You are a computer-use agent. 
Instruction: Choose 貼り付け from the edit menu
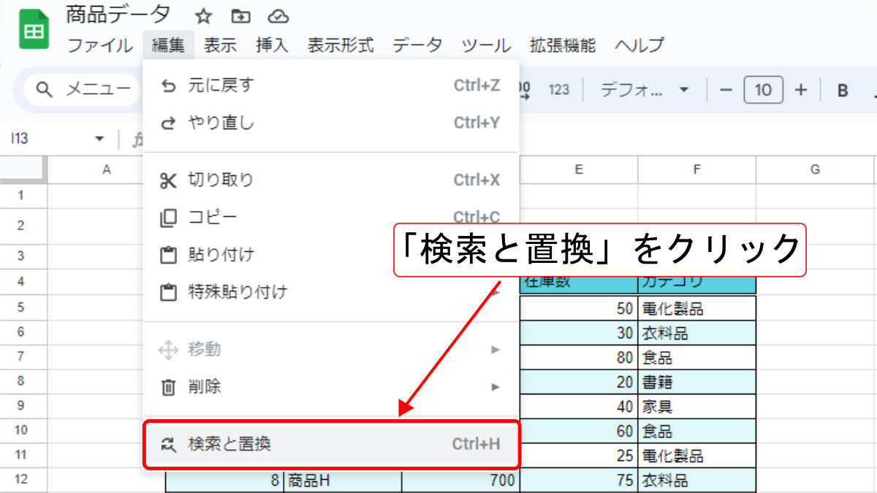330,255
